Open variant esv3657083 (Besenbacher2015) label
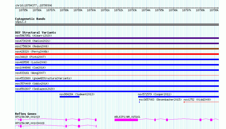Viewport: 226px width, 129px height. click(x=160, y=100)
